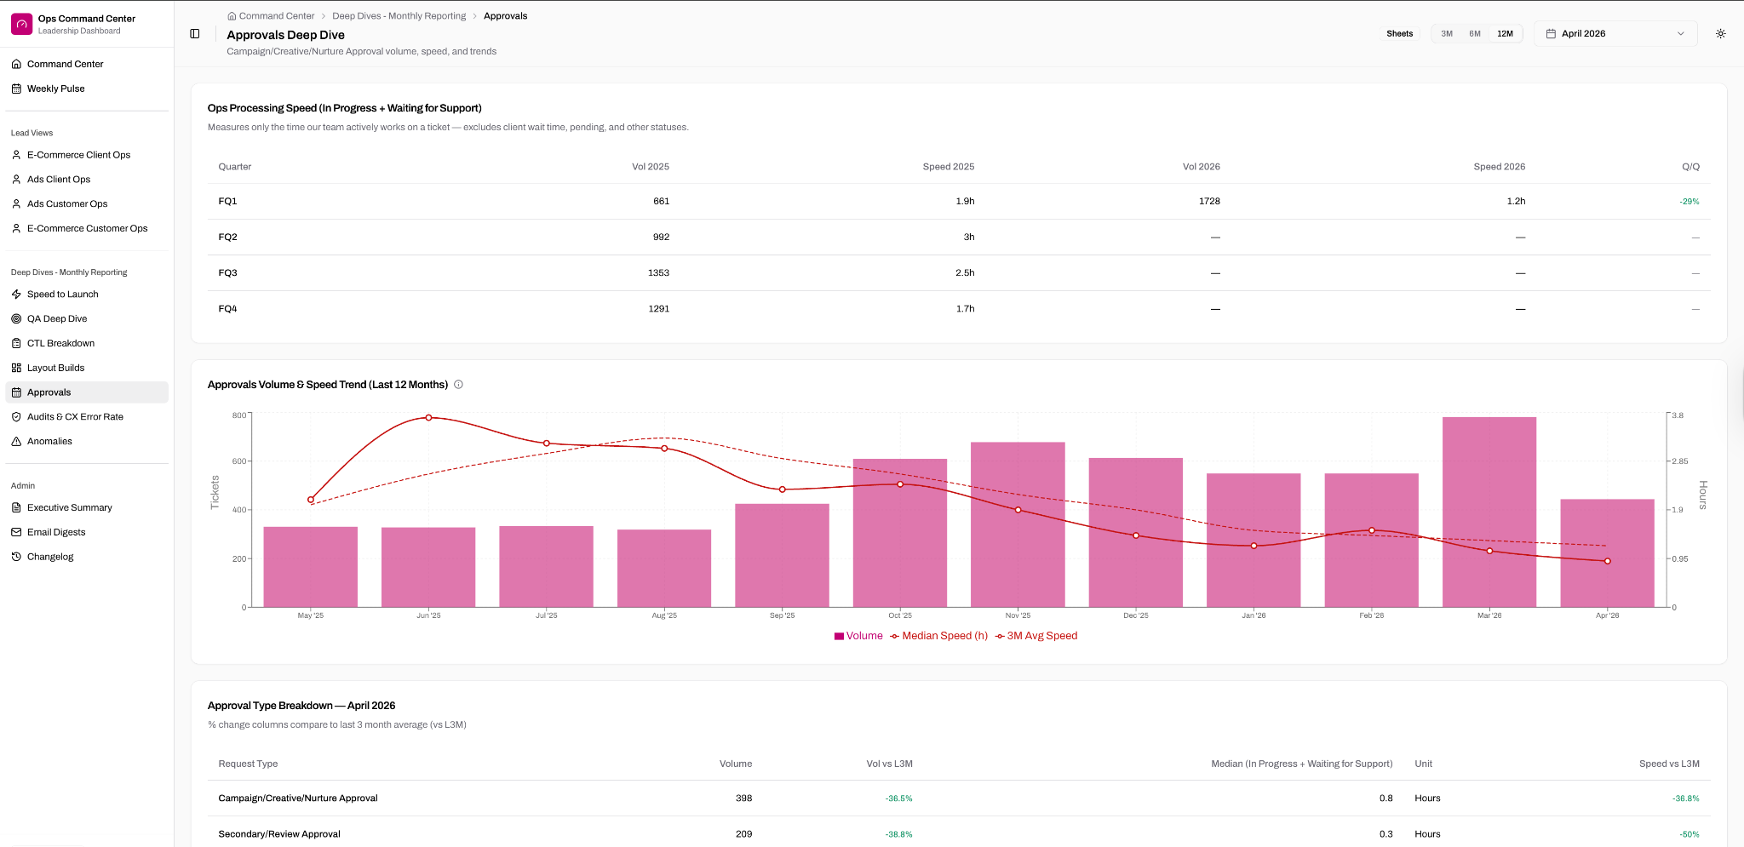Click the lightning icon for Speed to Launch
The width and height of the screenshot is (1744, 847).
pos(16,295)
